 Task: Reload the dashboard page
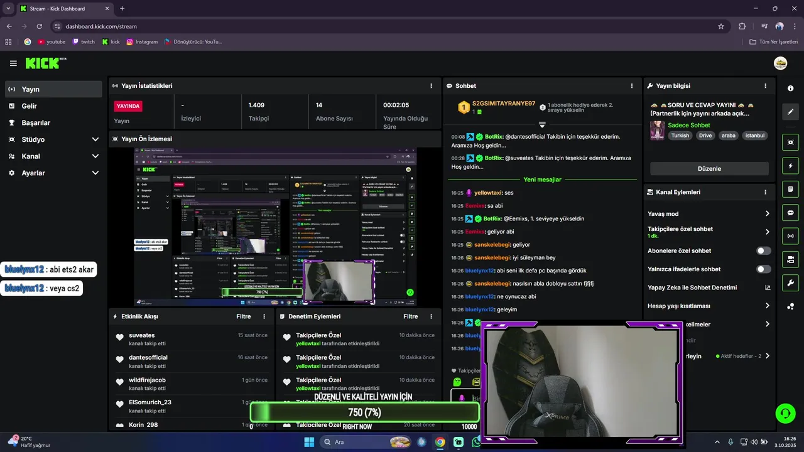tap(39, 26)
